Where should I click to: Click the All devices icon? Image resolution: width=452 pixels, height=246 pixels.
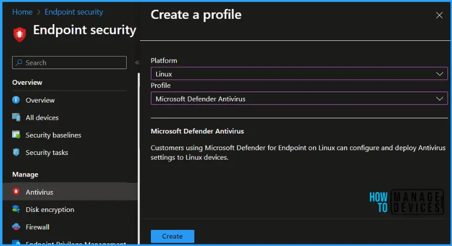pyautogui.click(x=16, y=117)
